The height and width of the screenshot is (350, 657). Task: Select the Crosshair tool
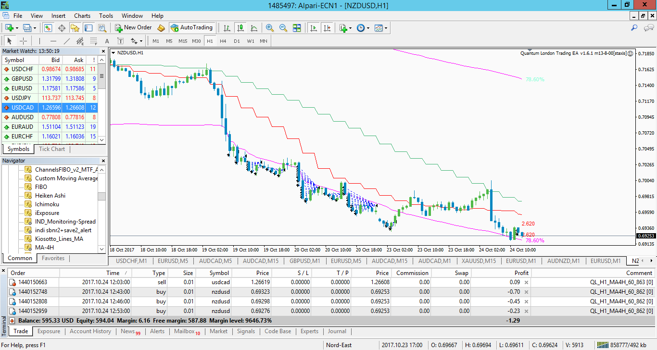[x=23, y=41]
